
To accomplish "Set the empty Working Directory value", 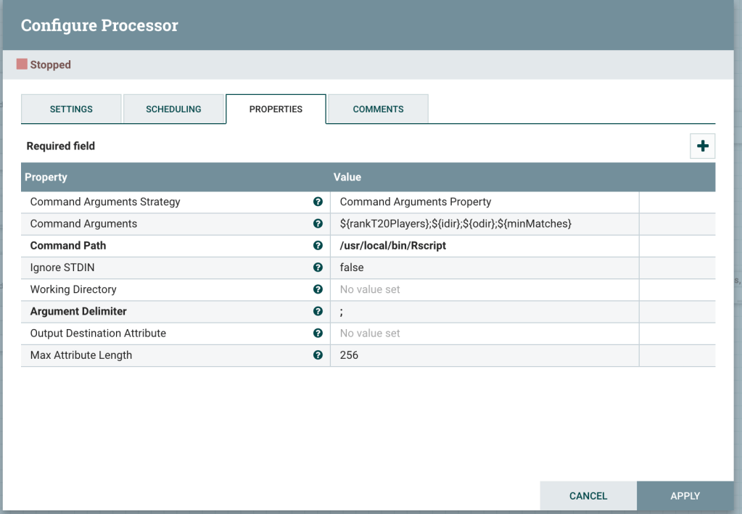I will point(484,289).
